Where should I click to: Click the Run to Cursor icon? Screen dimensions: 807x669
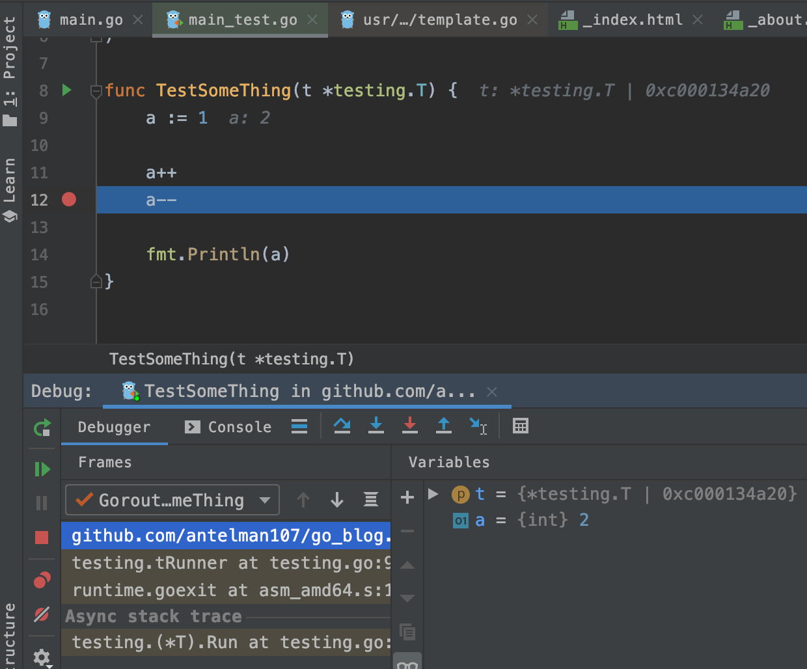point(478,426)
